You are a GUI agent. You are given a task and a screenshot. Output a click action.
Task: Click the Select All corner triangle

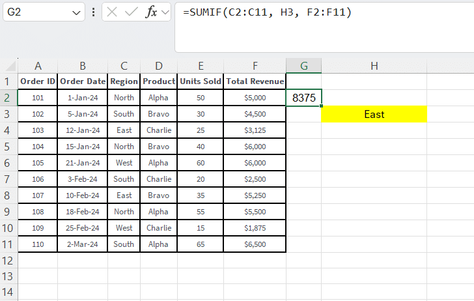(x=10, y=66)
